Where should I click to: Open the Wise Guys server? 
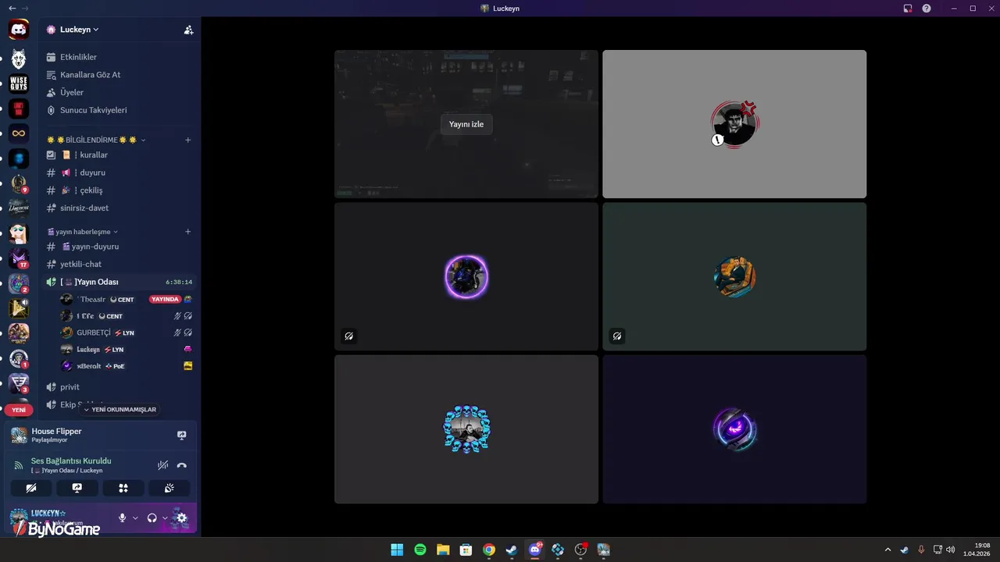(19, 84)
